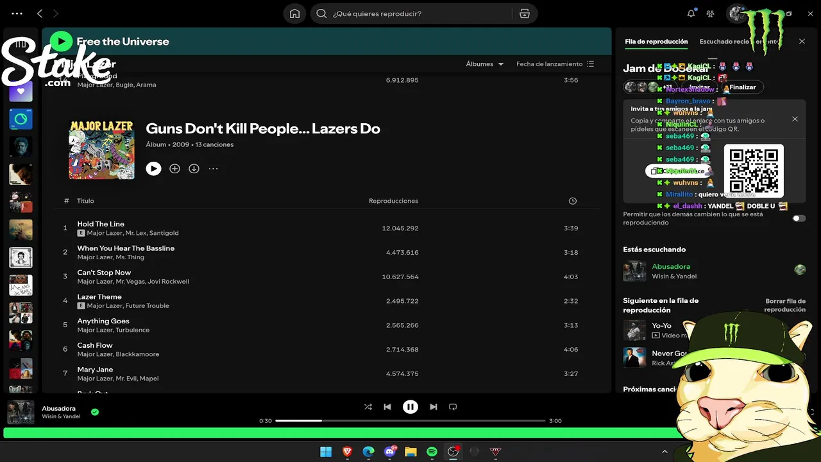The height and width of the screenshot is (462, 821).
Task: Open artist link Blackkamoore
Action: tap(137, 354)
